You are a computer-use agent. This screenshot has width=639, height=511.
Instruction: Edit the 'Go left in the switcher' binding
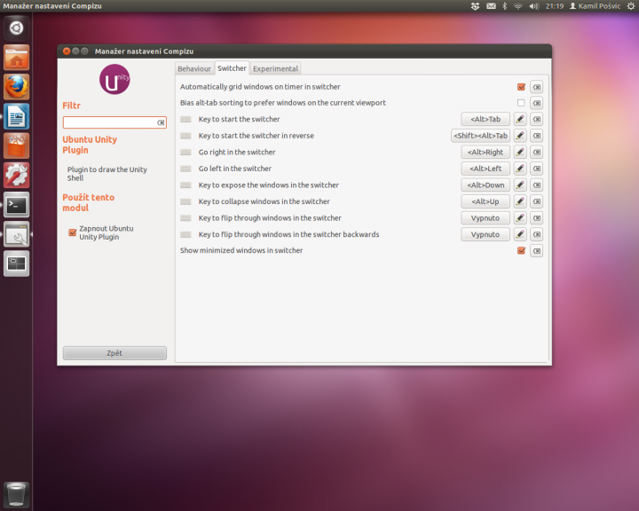520,169
